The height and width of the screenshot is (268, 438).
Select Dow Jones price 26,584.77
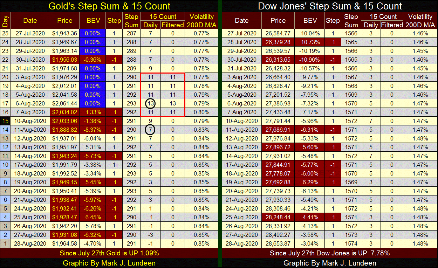[278, 34]
